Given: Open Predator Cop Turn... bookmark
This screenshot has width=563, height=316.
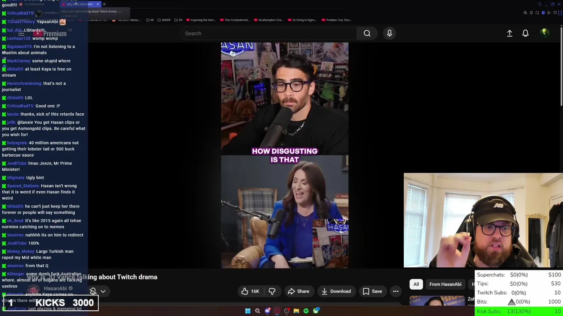Looking at the screenshot, I should tap(336, 20).
